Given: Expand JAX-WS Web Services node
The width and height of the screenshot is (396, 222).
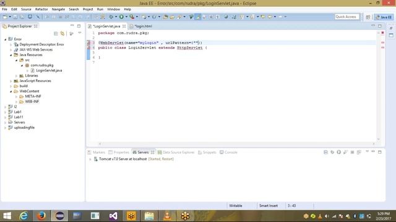Looking at the screenshot, I should [x=11, y=50].
